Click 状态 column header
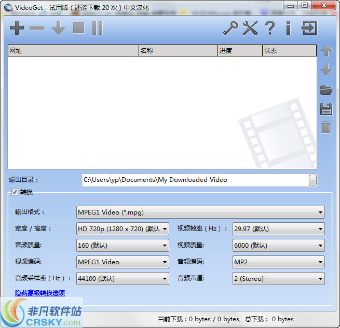The image size is (340, 328). [x=290, y=51]
